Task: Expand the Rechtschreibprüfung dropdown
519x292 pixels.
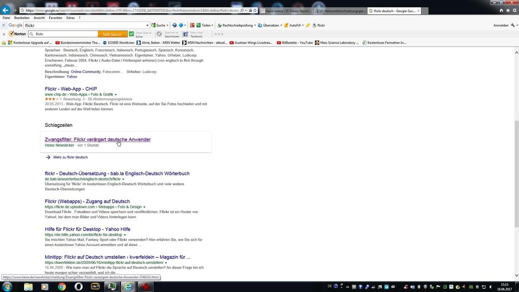Action: click(x=255, y=25)
